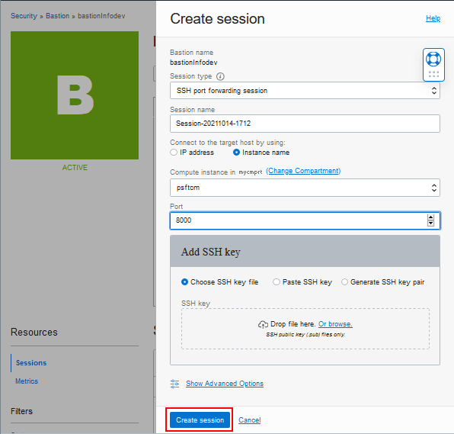The height and width of the screenshot is (434, 454).
Task: Select the Instance name radio option
Action: point(236,153)
